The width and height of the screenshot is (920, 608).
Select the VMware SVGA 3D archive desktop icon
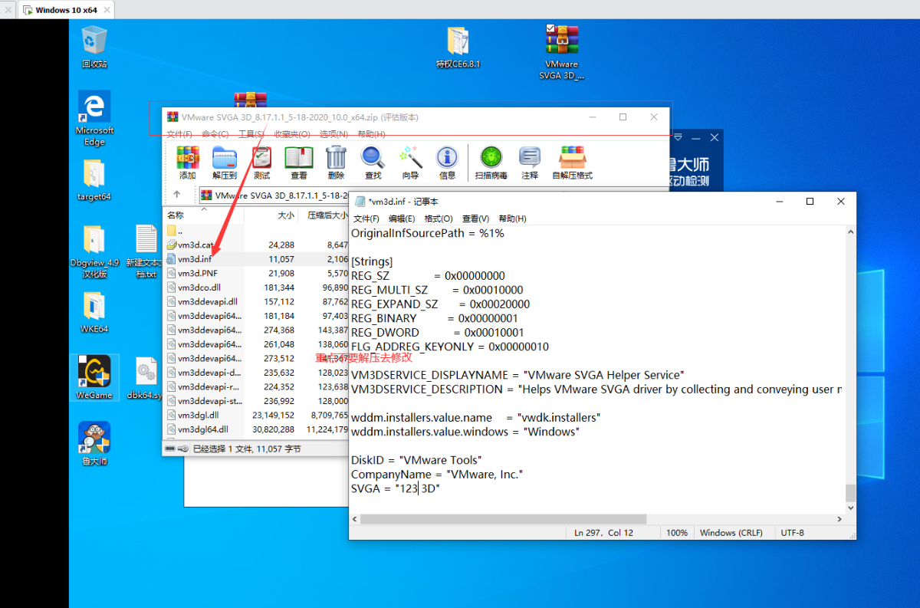pos(562,52)
